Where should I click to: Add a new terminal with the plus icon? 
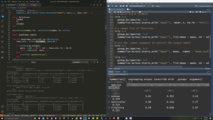tap(91, 62)
